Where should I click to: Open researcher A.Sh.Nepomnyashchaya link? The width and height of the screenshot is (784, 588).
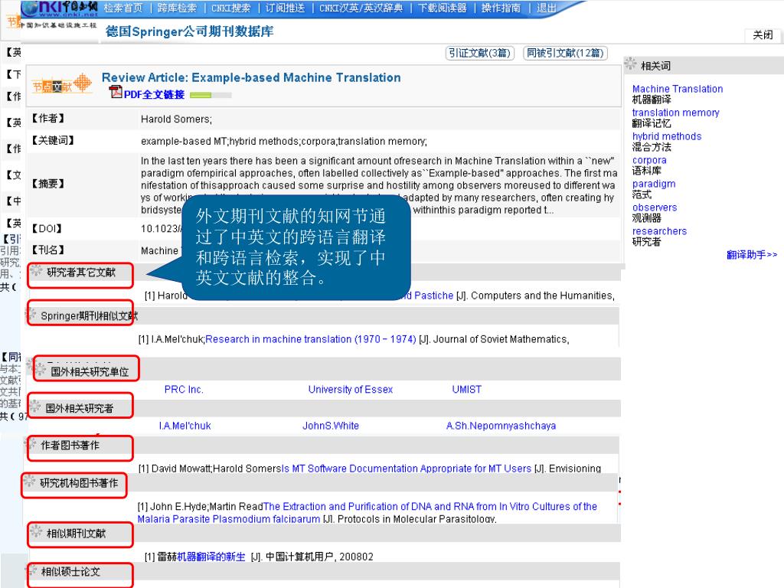501,426
